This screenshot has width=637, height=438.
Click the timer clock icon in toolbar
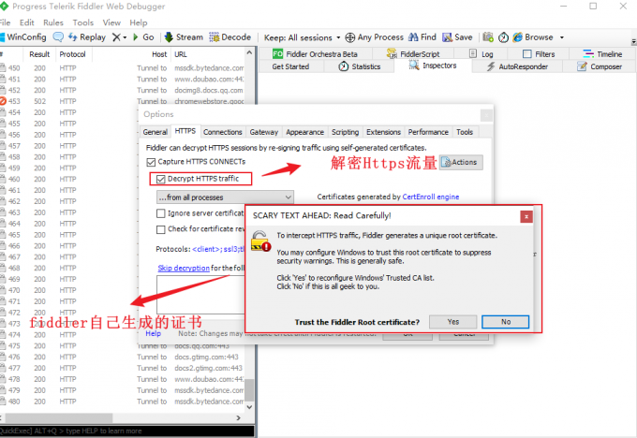pyautogui.click(x=503, y=37)
